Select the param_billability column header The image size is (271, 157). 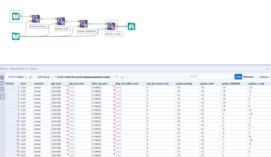click(235, 84)
